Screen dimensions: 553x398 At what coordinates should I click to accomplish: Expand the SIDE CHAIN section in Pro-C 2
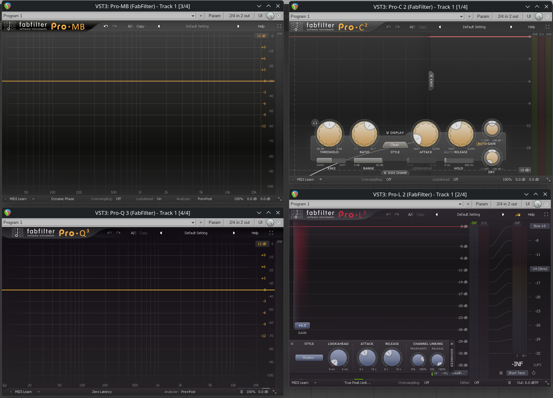395,173
